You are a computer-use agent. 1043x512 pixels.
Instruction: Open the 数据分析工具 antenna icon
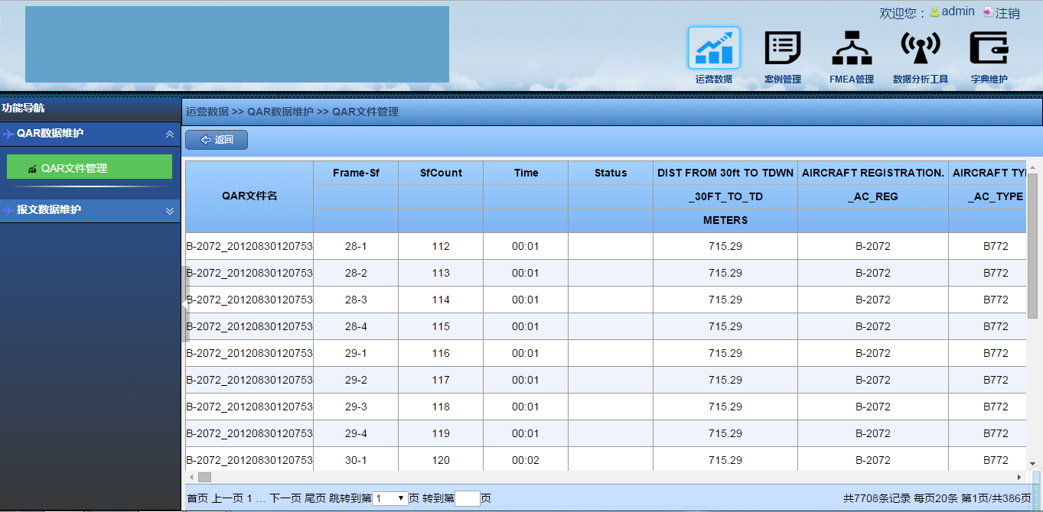coord(920,48)
